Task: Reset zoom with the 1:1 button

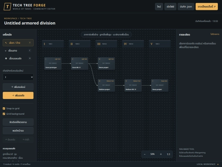Action: pos(168,154)
